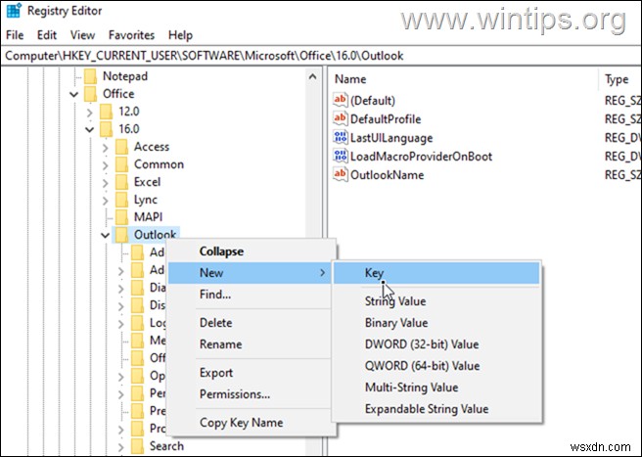Select the LoadMacroProviderOnBoot value name
642x457 pixels.
421,157
